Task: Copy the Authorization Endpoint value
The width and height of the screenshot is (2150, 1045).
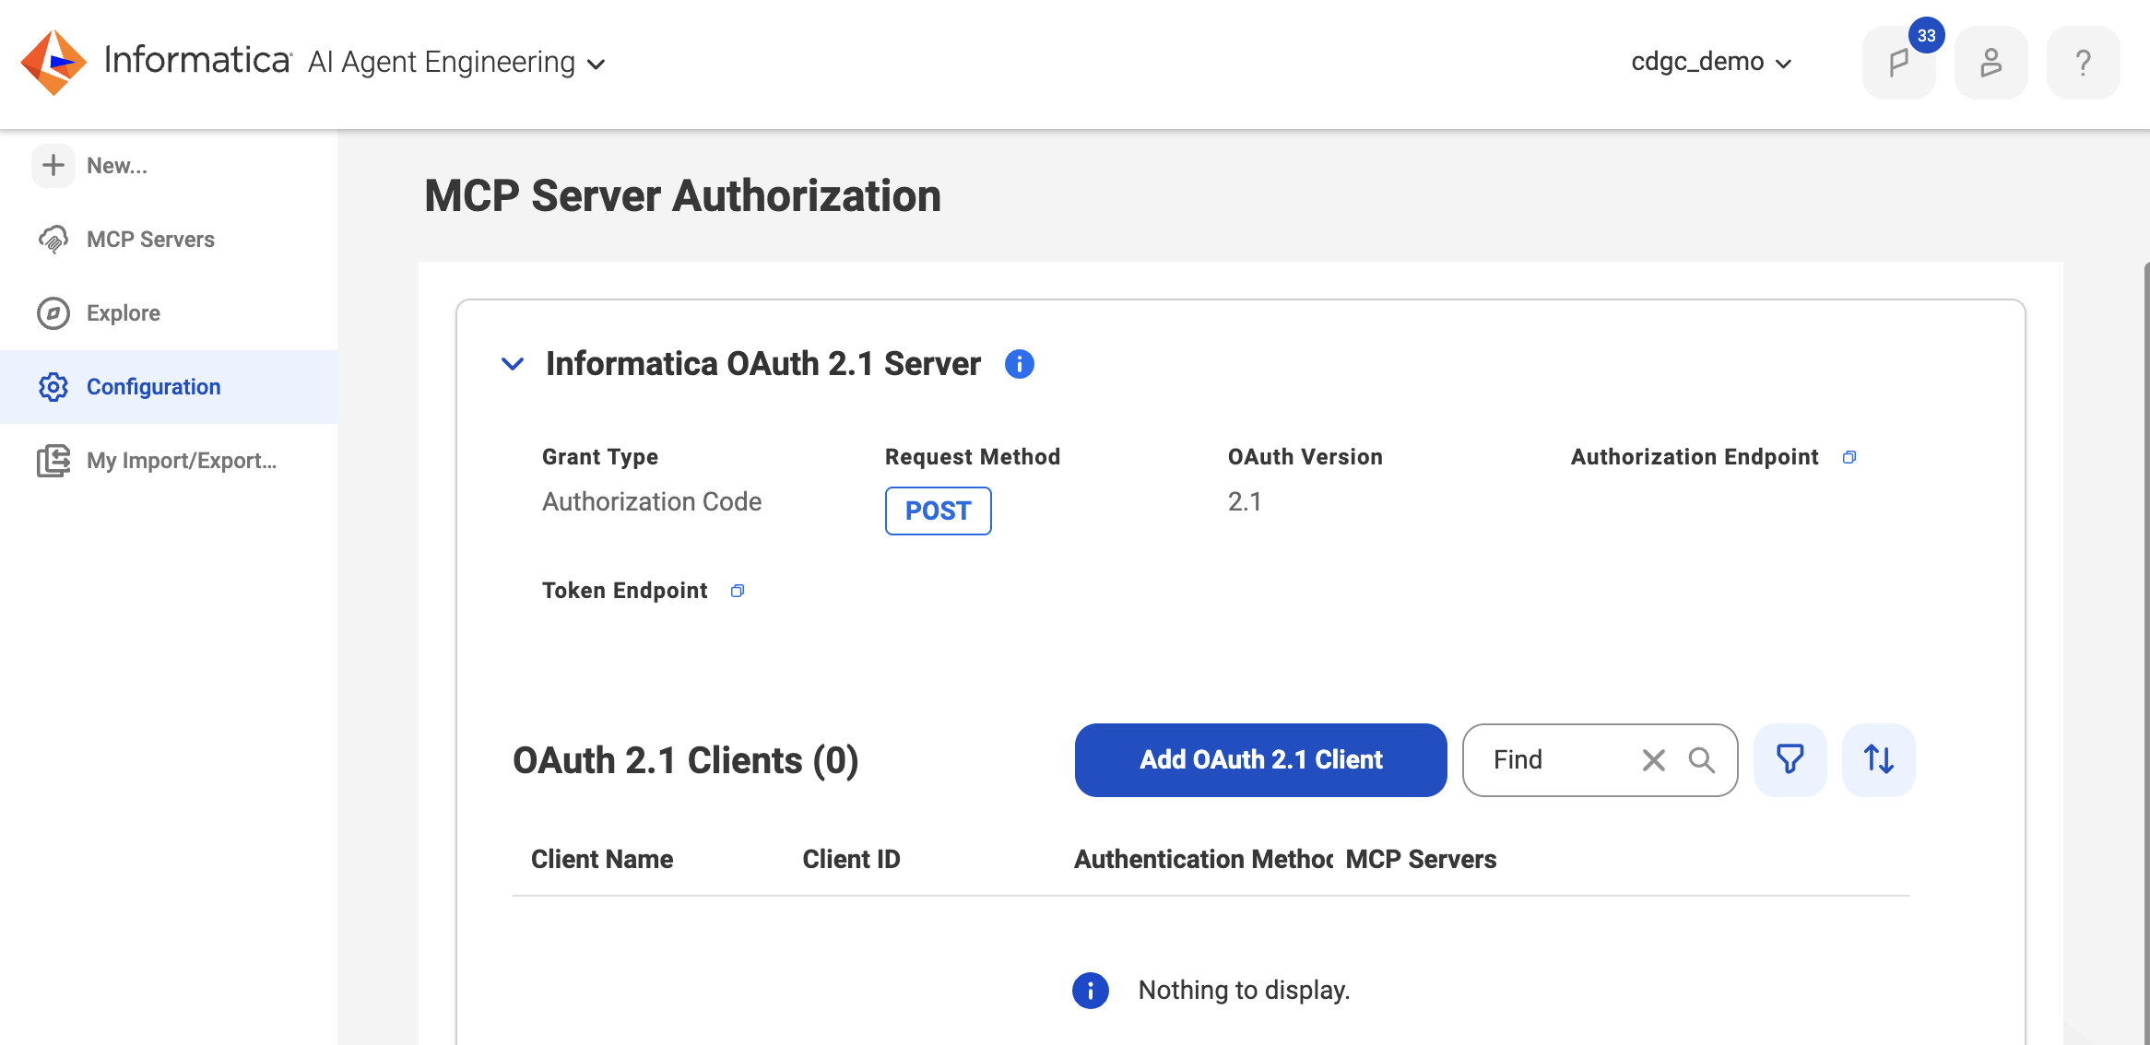Action: point(1849,457)
